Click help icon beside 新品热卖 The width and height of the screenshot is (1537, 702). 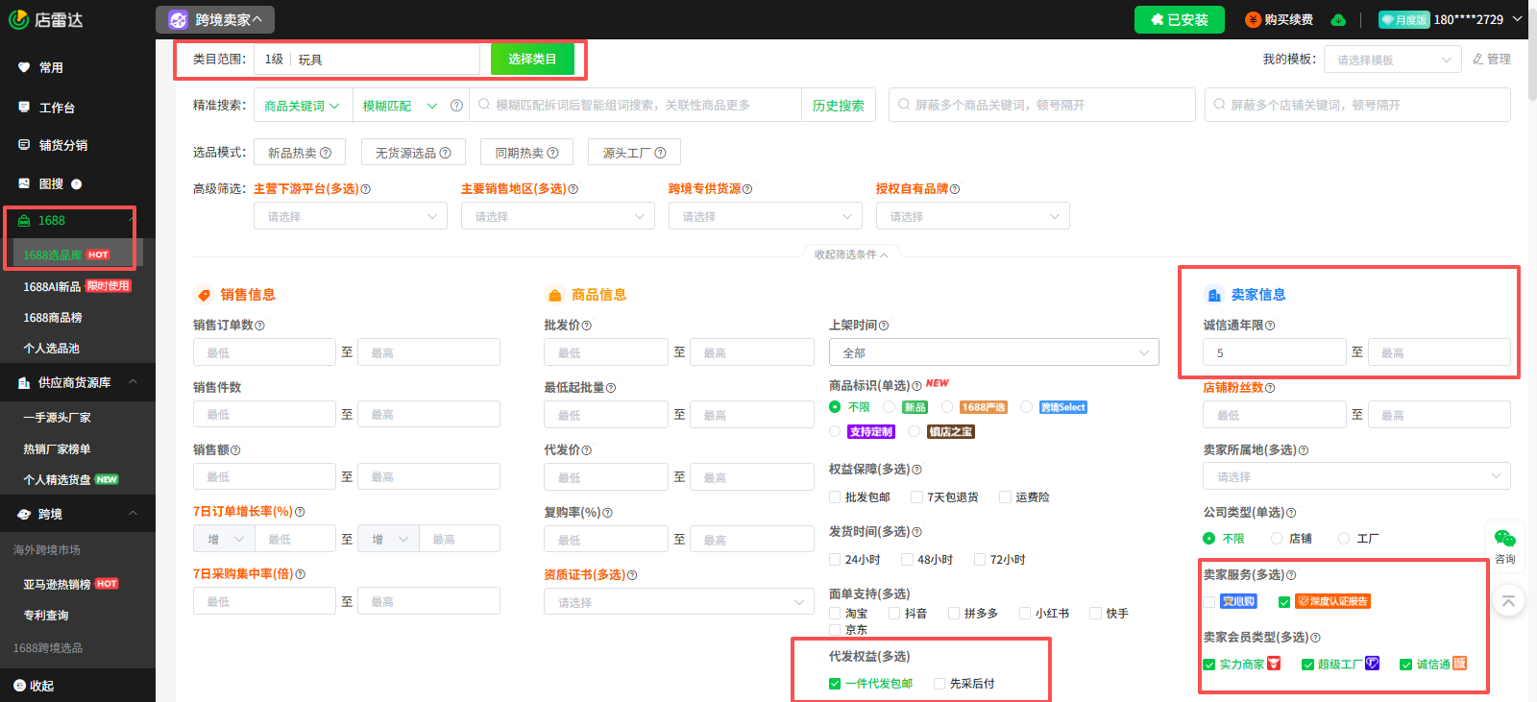tap(326, 153)
